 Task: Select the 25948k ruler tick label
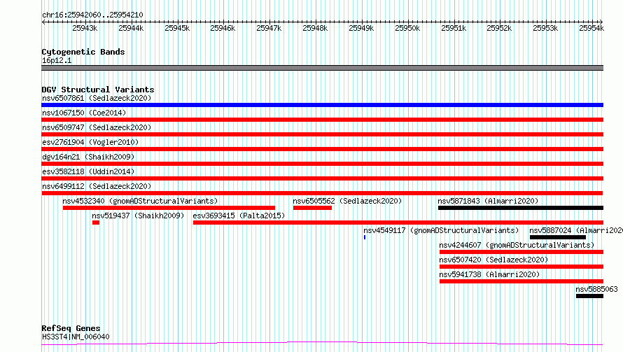pyautogui.click(x=315, y=28)
